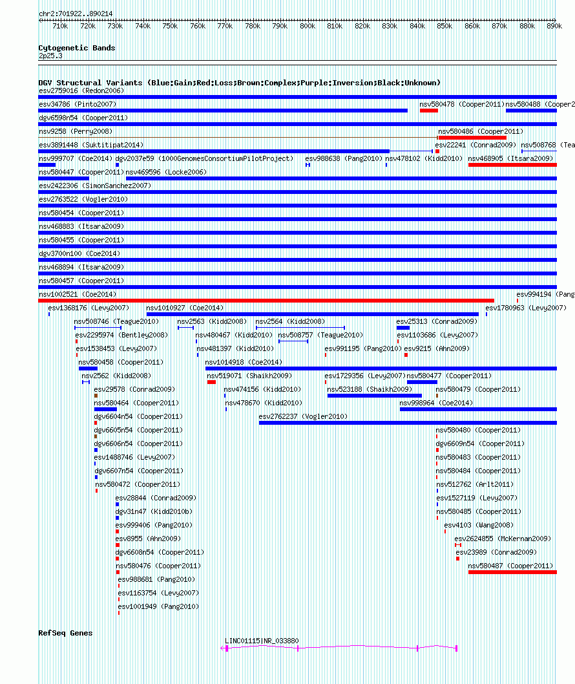Select the nsv468905 (Itsara2009) label
Image resolution: width=575 pixels, height=684 pixels.
(x=510, y=158)
